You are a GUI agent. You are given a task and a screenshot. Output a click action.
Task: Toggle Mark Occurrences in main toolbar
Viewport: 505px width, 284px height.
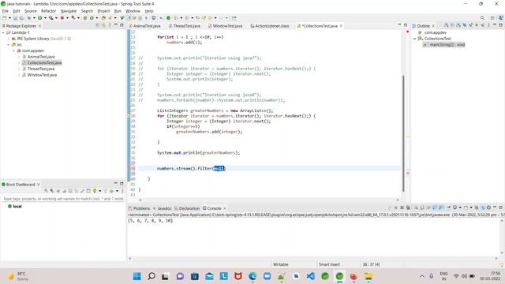click(129, 18)
